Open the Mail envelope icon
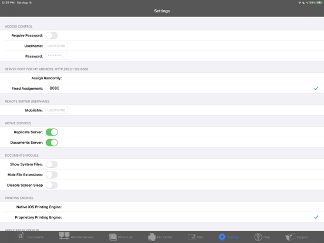This screenshot has width=324, height=243. pos(191,237)
